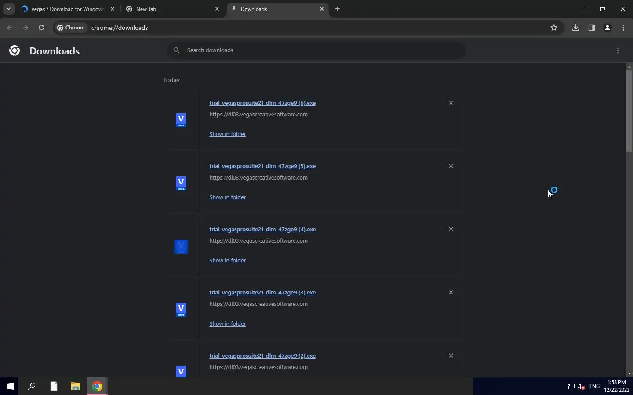Image resolution: width=633 pixels, height=395 pixels.
Task: Show the (6).exe download in folder
Action: pyautogui.click(x=227, y=134)
